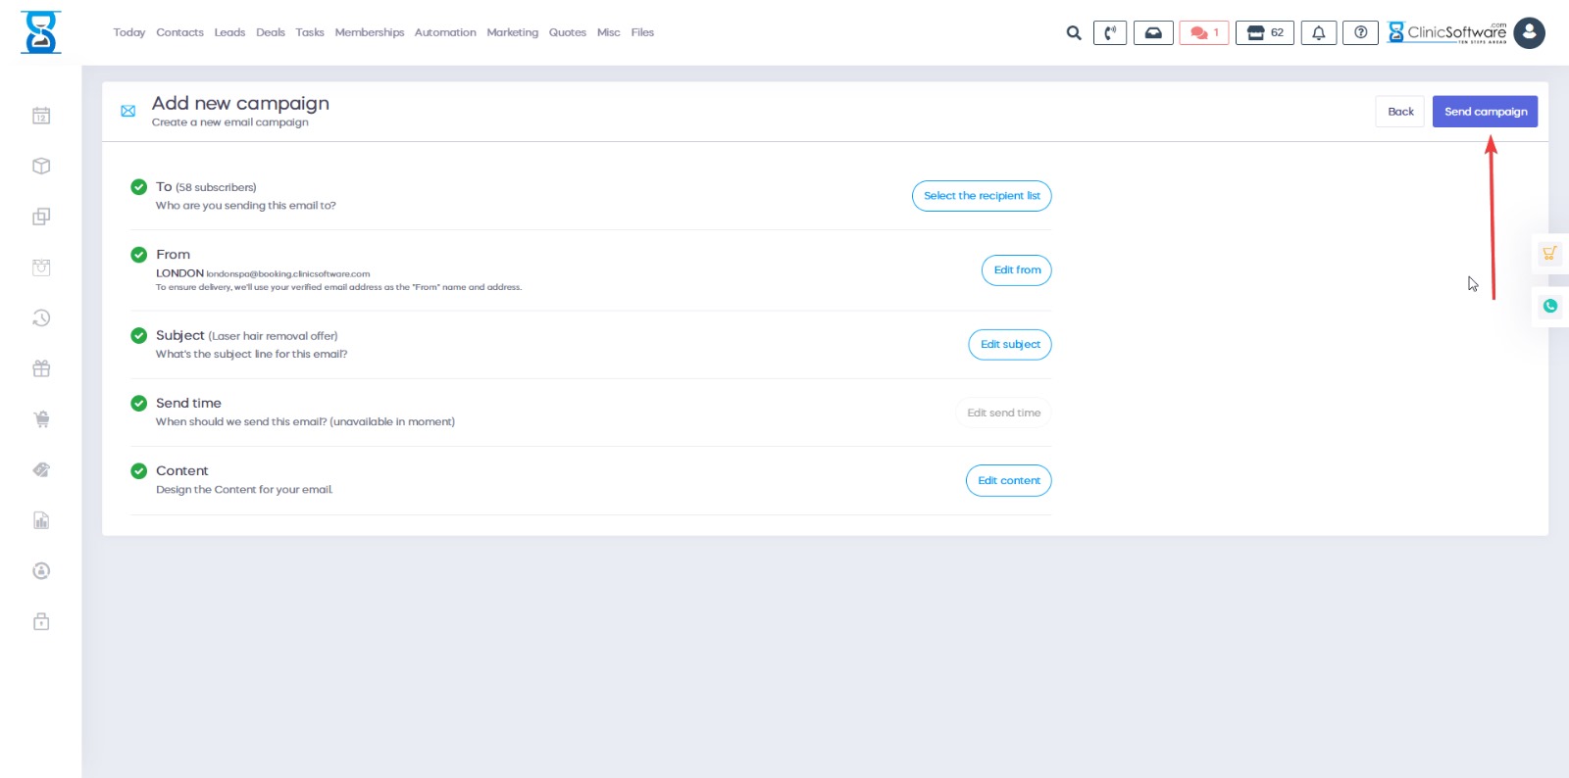This screenshot has width=1569, height=778.
Task: Open the Marketing menu
Action: click(x=512, y=32)
